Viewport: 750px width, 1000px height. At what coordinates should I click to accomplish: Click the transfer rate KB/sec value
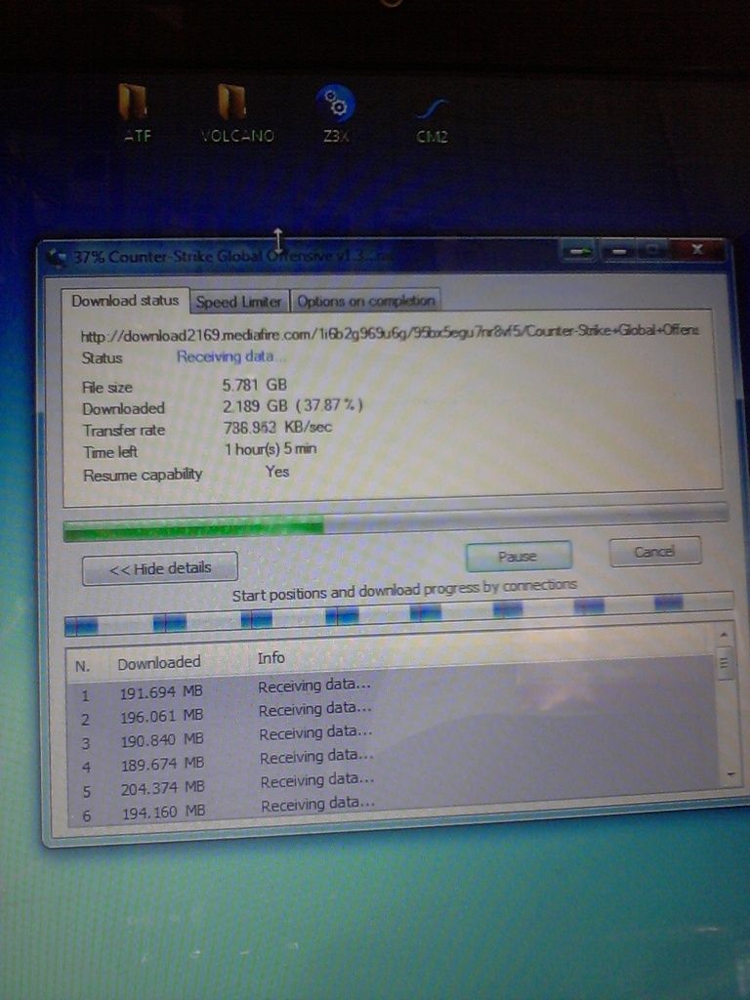click(x=277, y=427)
